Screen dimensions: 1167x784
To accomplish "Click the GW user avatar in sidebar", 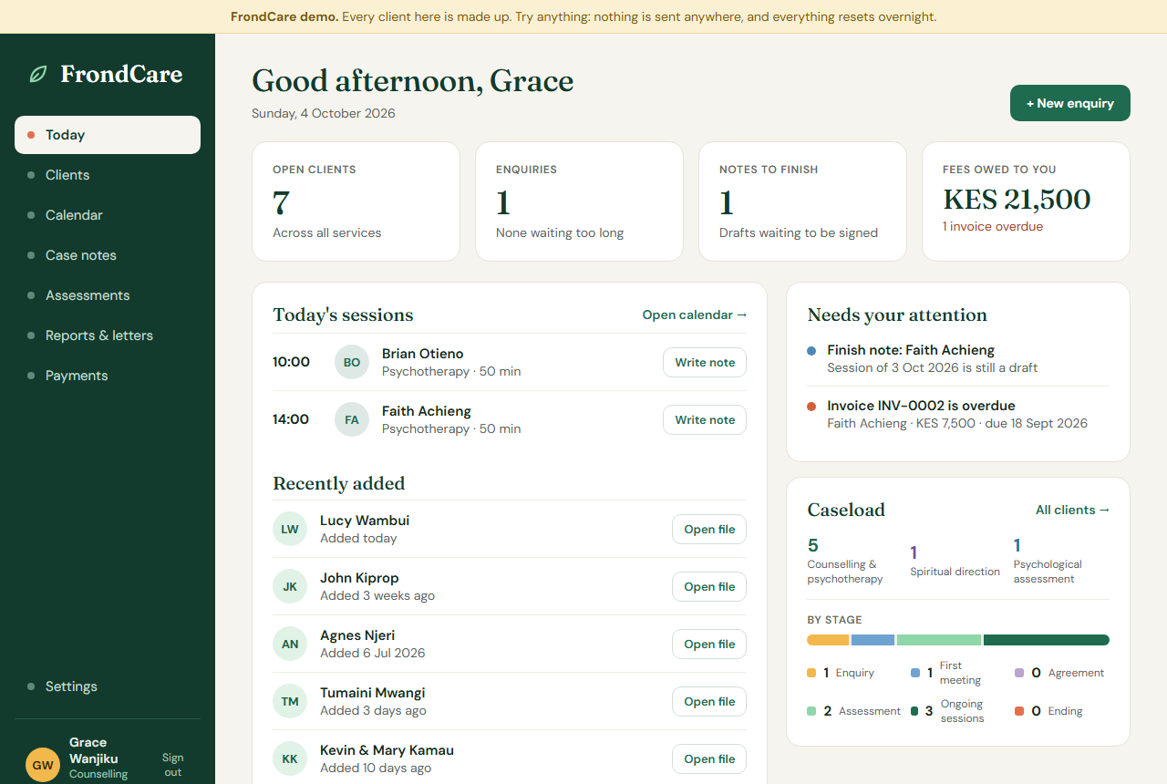I will (43, 765).
